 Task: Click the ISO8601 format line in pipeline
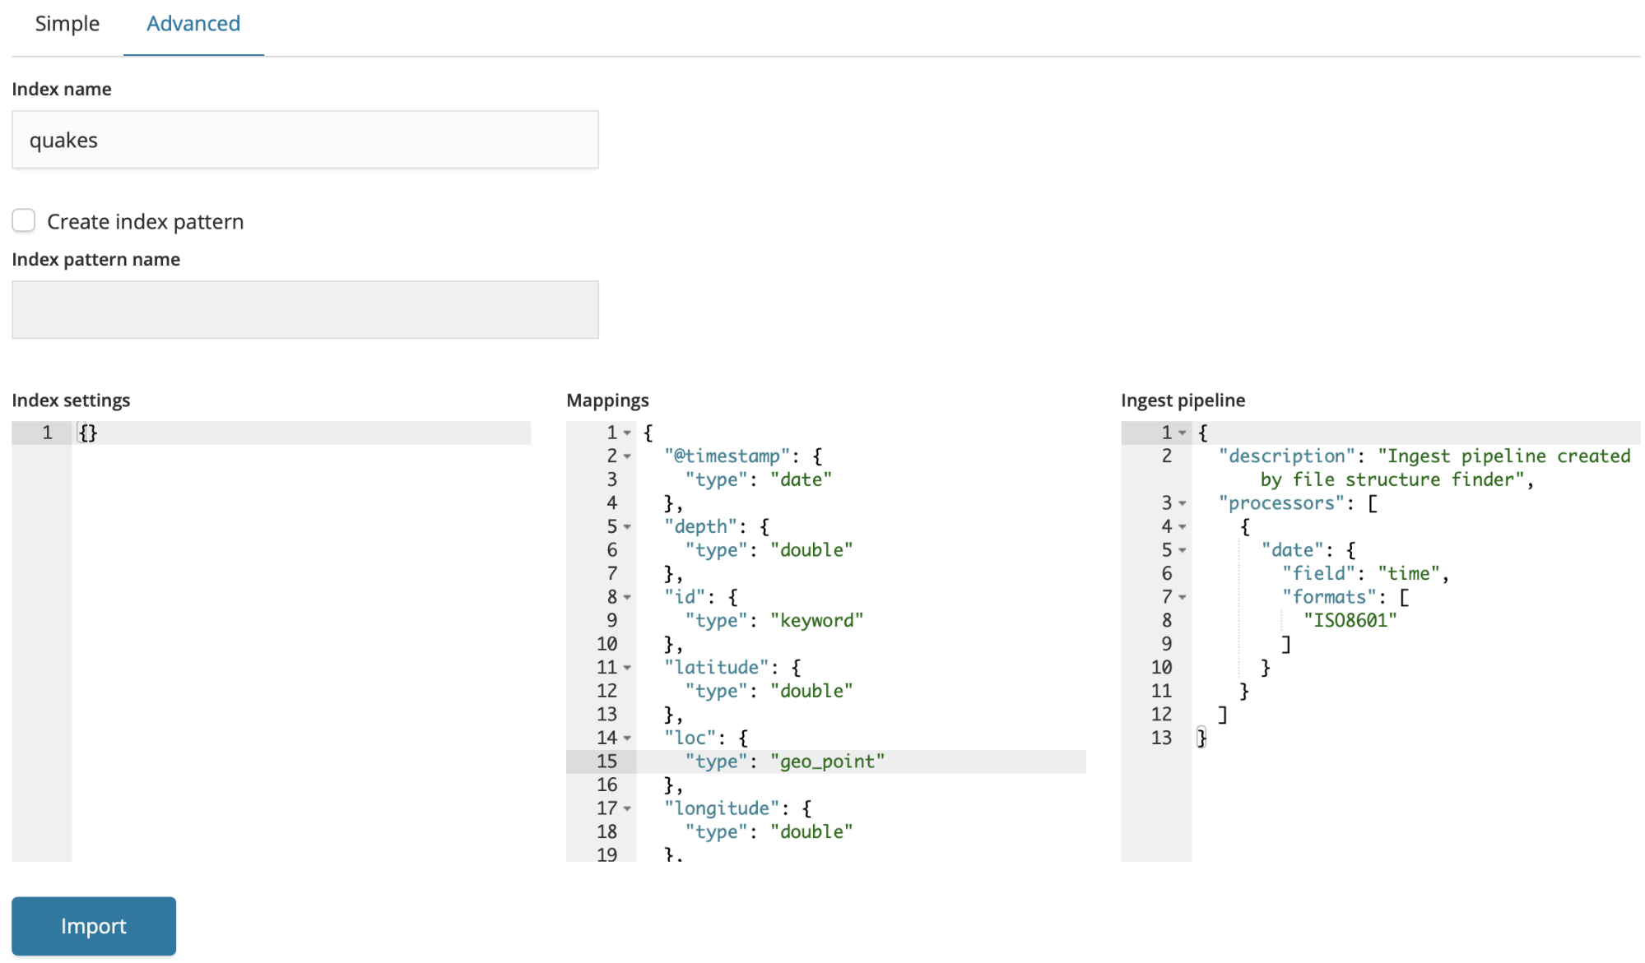click(x=1350, y=621)
